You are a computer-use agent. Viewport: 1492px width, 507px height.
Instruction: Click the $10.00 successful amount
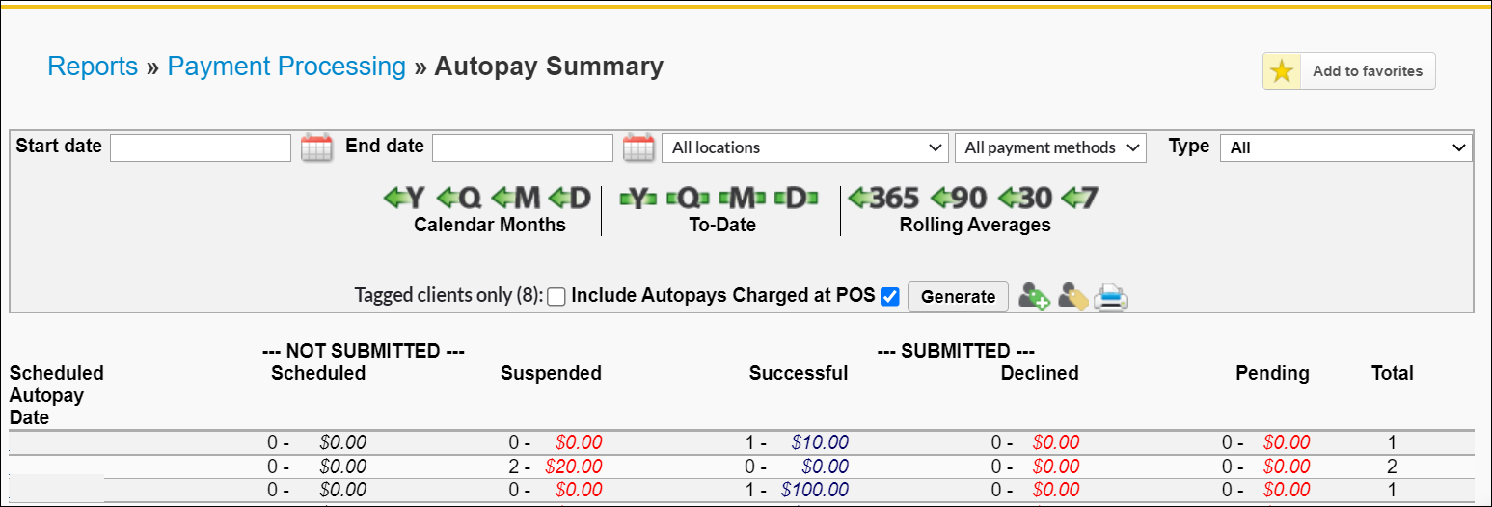click(x=820, y=442)
